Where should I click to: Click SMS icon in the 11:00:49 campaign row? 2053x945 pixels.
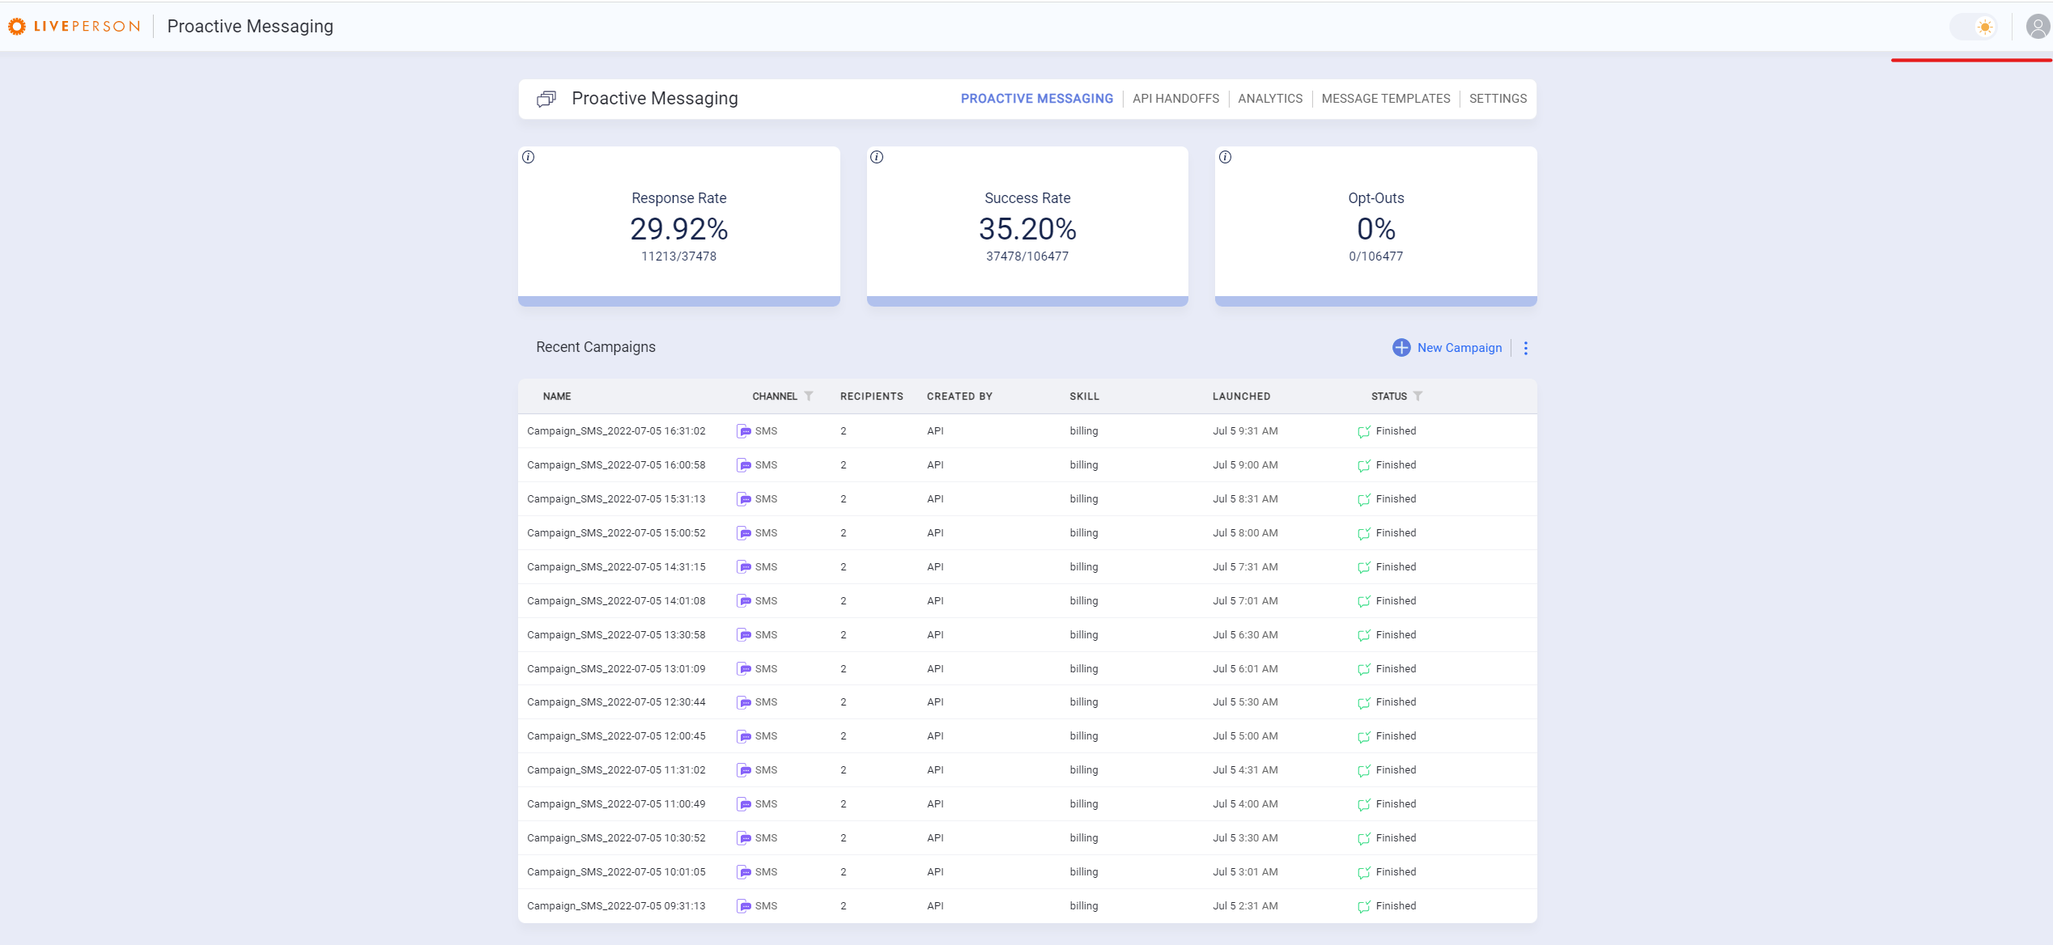pos(744,804)
